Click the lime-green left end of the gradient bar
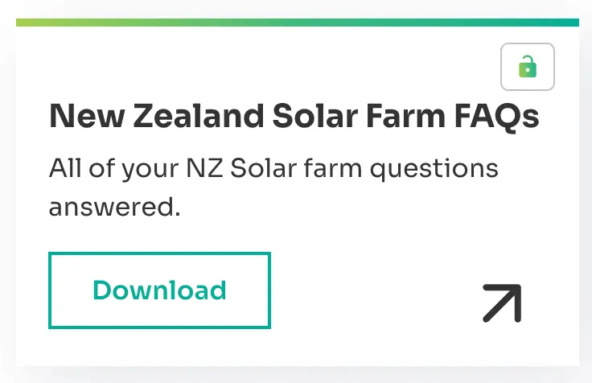592x383 pixels. [32, 23]
